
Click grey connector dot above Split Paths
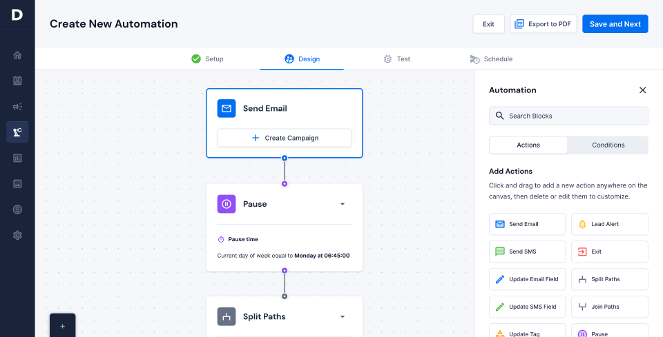[x=285, y=296]
